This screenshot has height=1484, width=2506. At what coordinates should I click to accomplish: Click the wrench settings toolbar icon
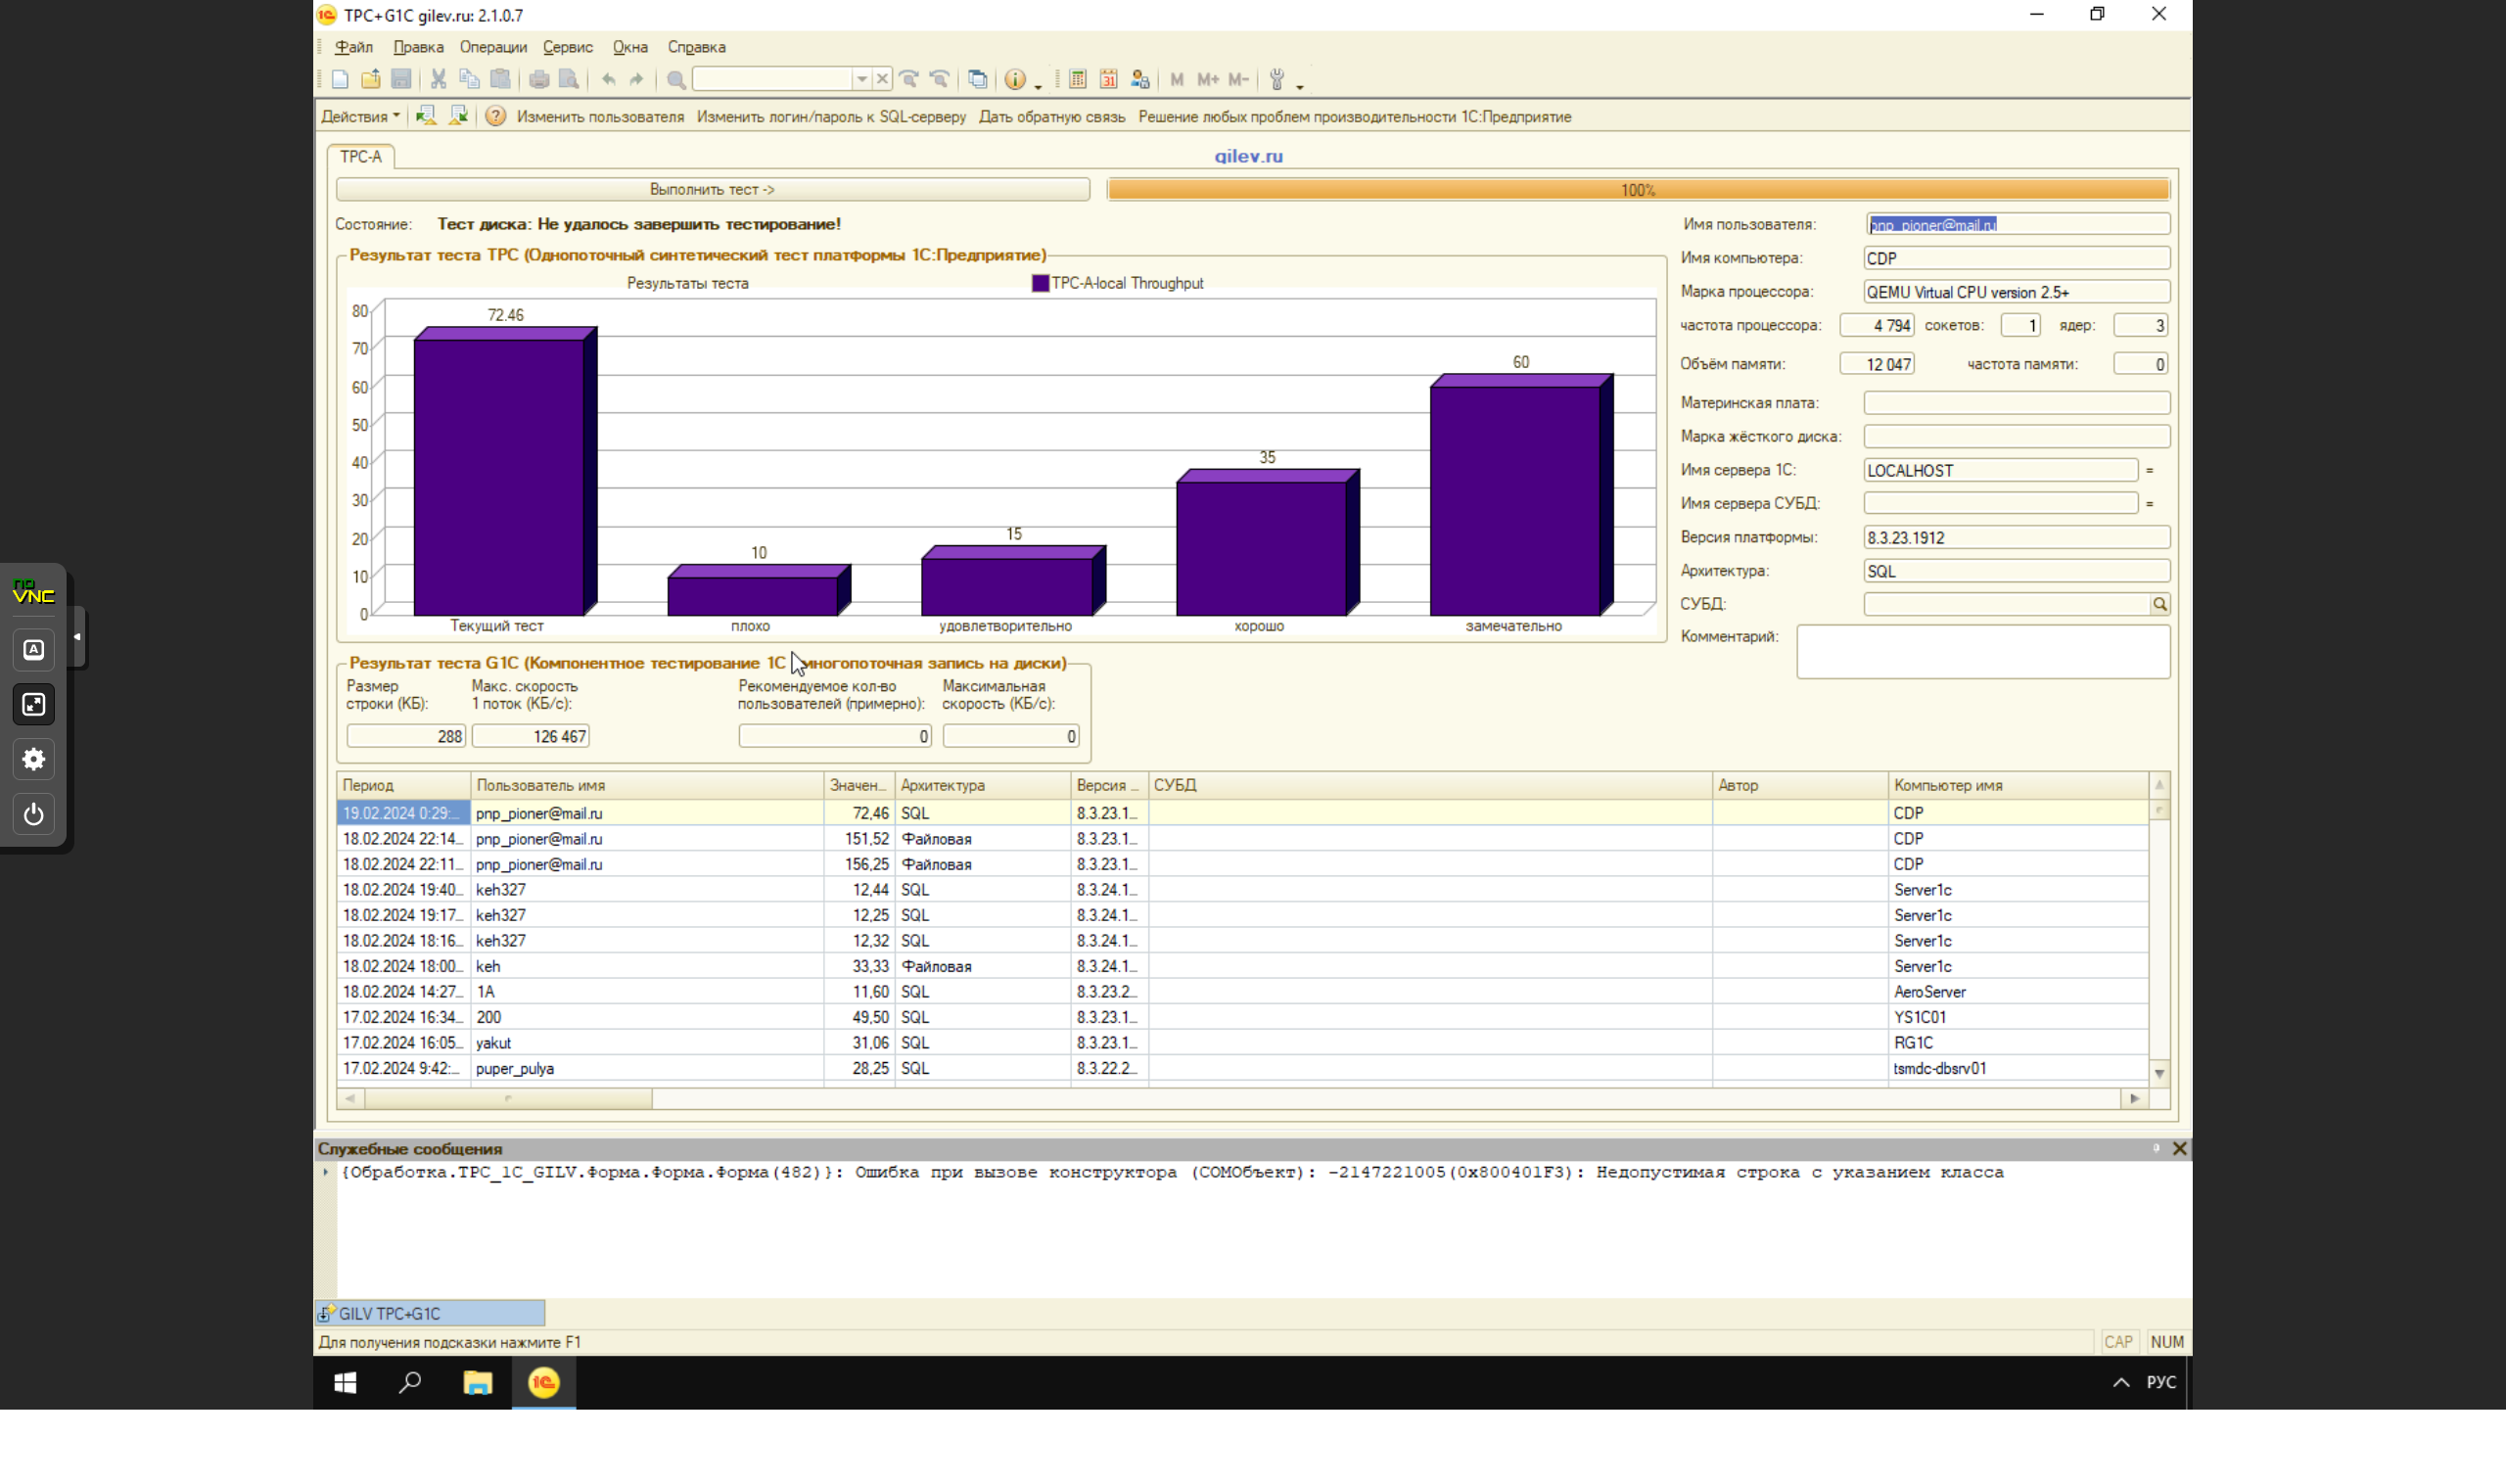pos(1276,79)
